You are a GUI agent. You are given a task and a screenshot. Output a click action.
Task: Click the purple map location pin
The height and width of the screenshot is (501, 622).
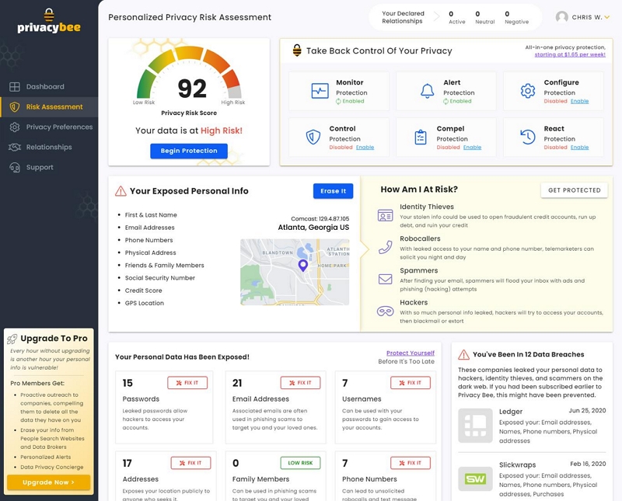(303, 265)
